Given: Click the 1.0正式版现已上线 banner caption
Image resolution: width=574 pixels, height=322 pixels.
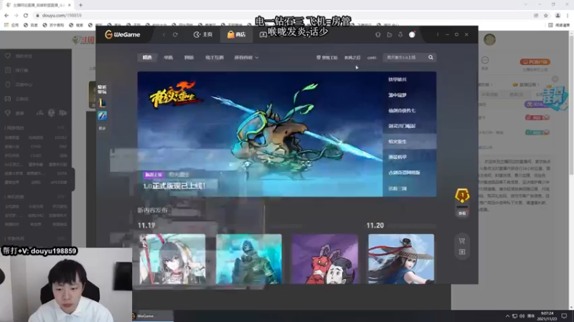Looking at the screenshot, I should (174, 186).
